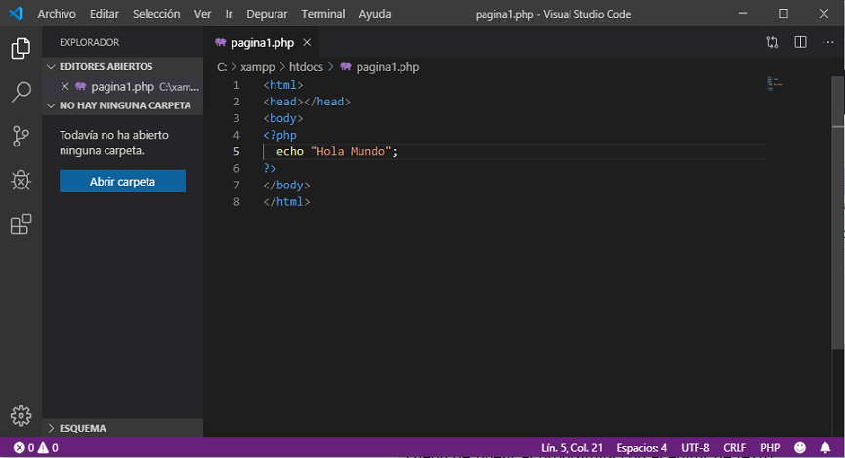Open the Search view in activity bar
This screenshot has height=458, width=845.
pos(21,92)
